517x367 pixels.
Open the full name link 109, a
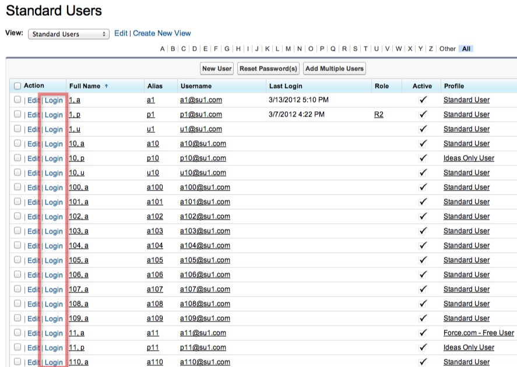79,319
